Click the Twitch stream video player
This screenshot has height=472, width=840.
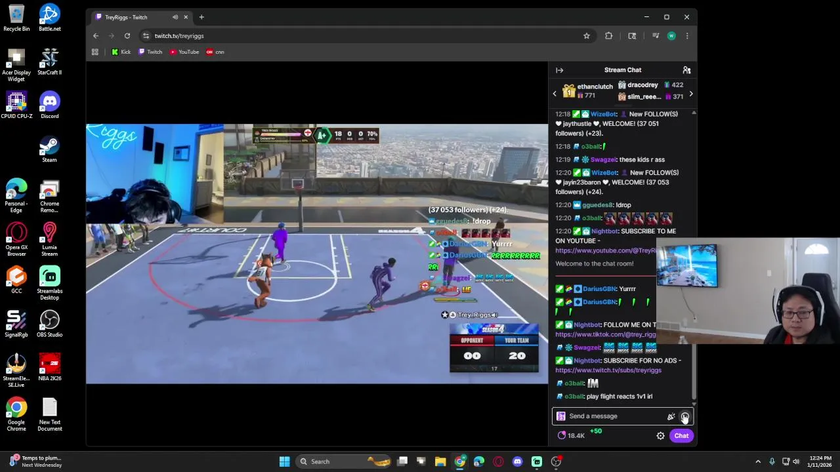click(x=317, y=254)
